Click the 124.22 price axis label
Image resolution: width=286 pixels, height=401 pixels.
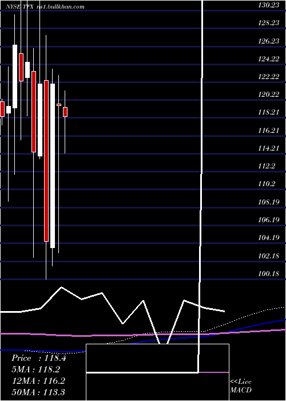tap(269, 59)
